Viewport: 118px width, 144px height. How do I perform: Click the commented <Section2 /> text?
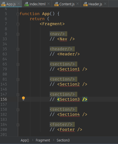click(x=72, y=84)
